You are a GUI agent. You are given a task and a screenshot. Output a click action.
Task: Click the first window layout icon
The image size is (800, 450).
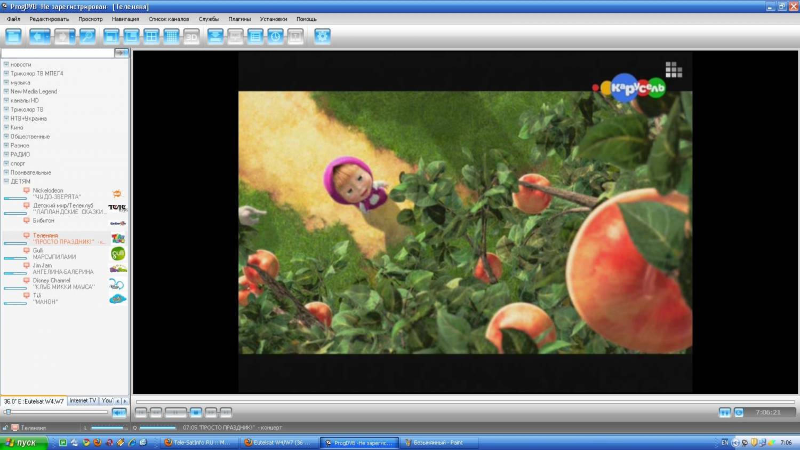tap(111, 36)
